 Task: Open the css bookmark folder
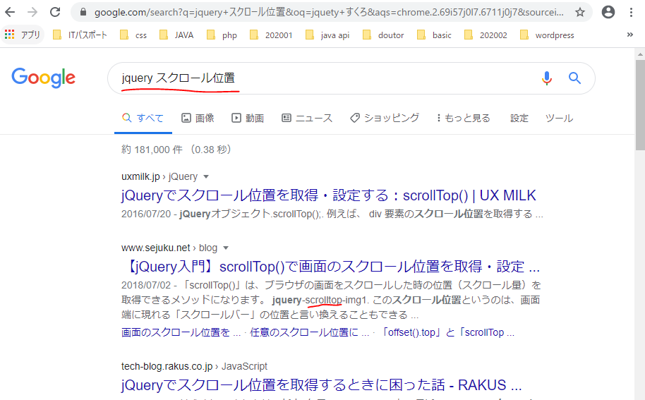(x=133, y=35)
